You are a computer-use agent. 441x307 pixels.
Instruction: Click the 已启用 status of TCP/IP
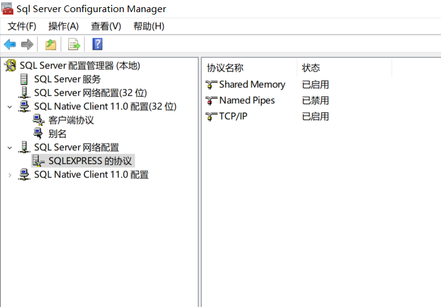(x=315, y=116)
